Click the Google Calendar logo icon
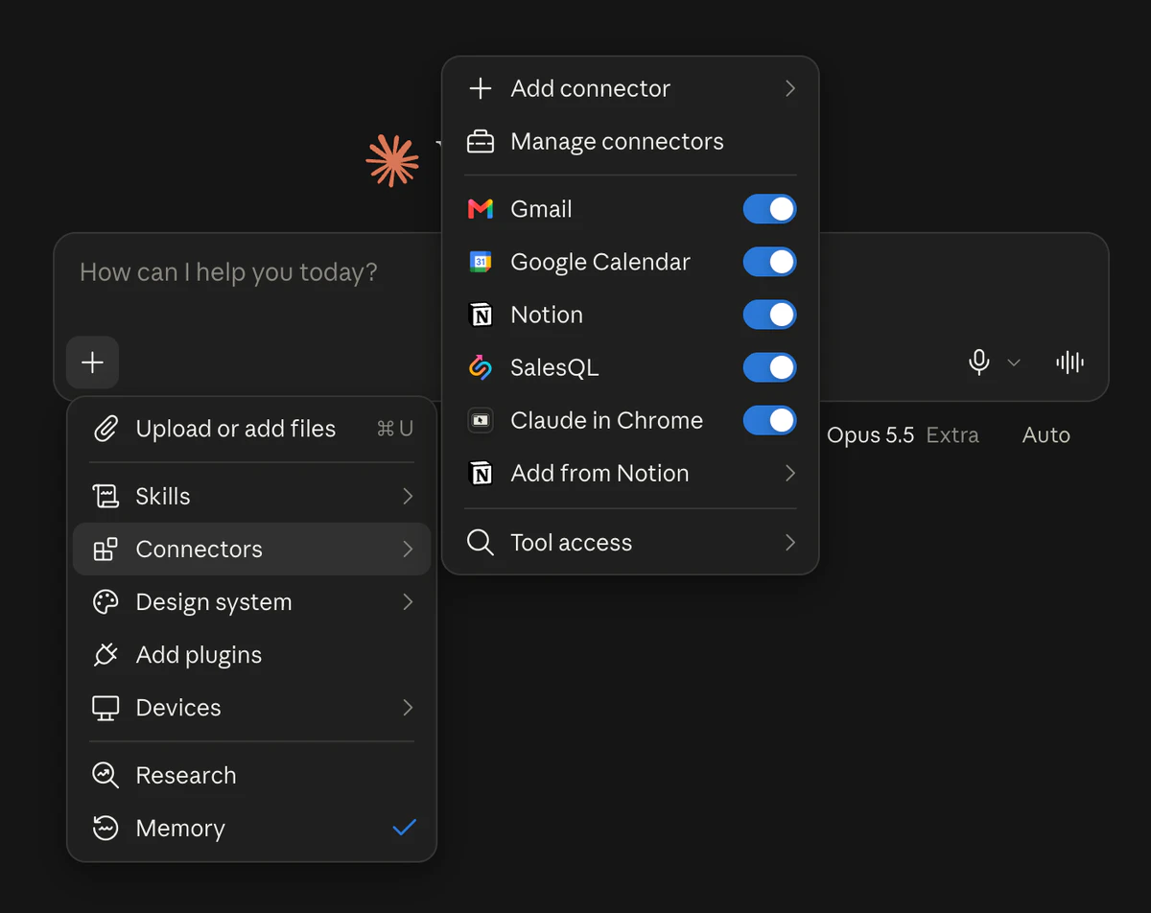 tap(480, 262)
